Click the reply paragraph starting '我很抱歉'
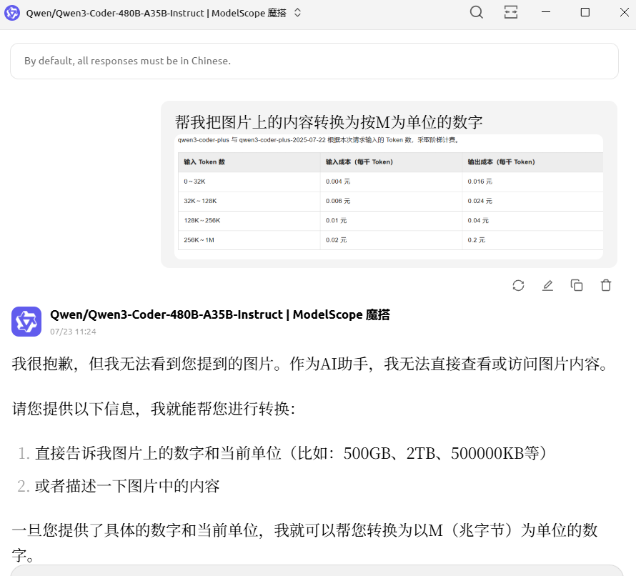Screen dimensions: 636x576 [x=310, y=364]
